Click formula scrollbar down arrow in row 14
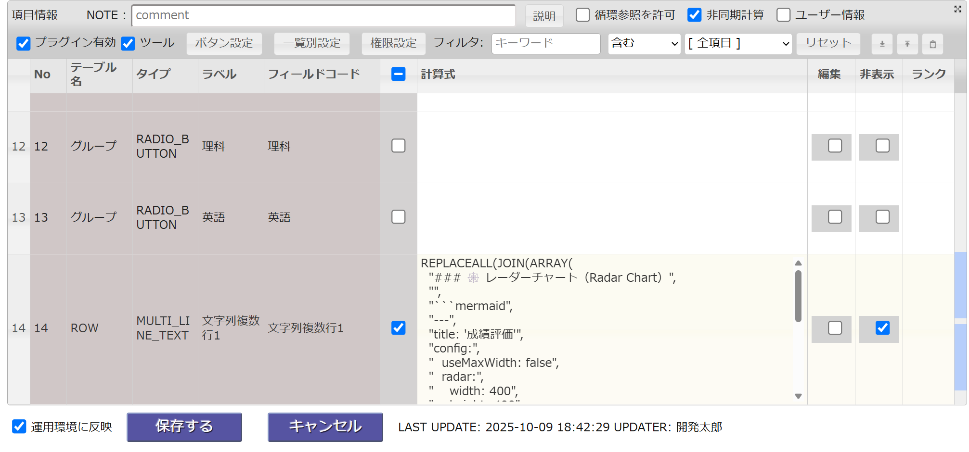The width and height of the screenshot is (969, 452). (798, 396)
